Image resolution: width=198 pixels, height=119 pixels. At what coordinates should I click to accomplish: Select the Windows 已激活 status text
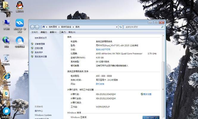click(x=78, y=117)
